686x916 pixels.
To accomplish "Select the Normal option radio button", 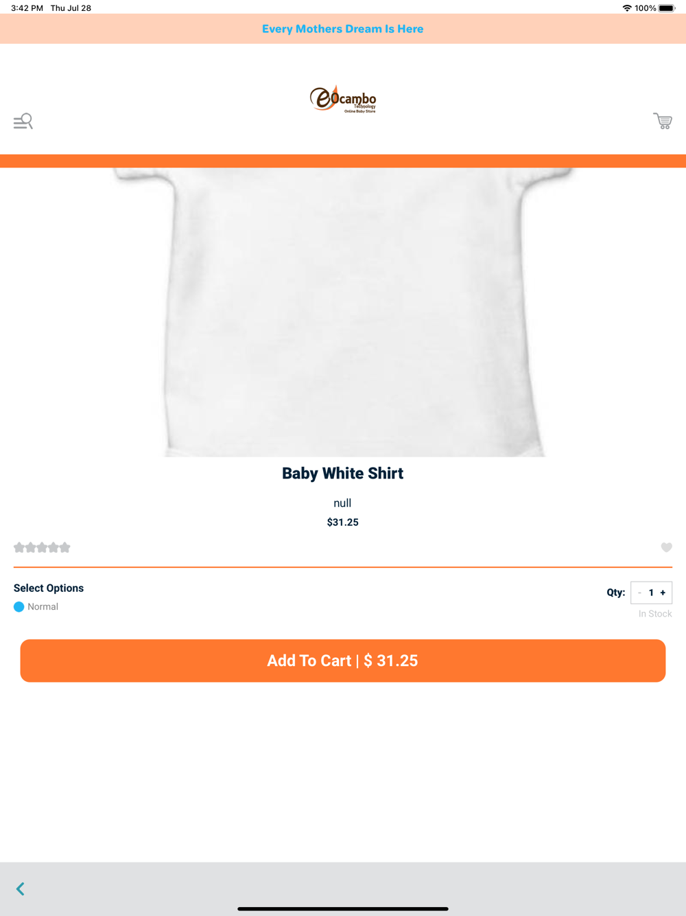I will pos(19,607).
